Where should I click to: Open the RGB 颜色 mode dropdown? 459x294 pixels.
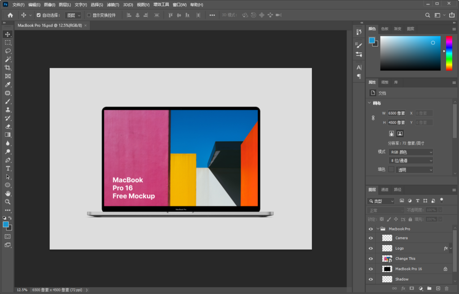click(x=411, y=152)
